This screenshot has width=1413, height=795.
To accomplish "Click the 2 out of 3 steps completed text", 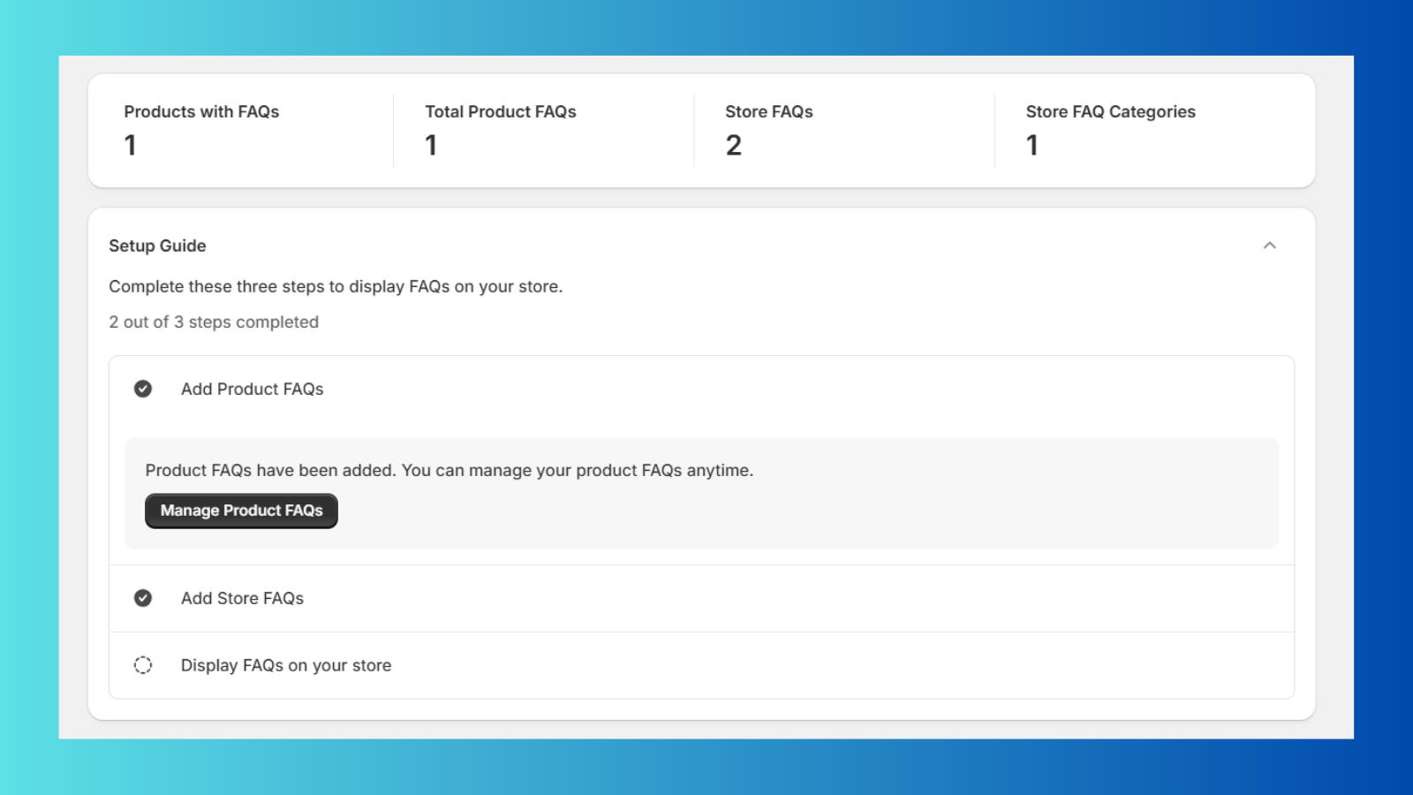I will pyautogui.click(x=214, y=322).
